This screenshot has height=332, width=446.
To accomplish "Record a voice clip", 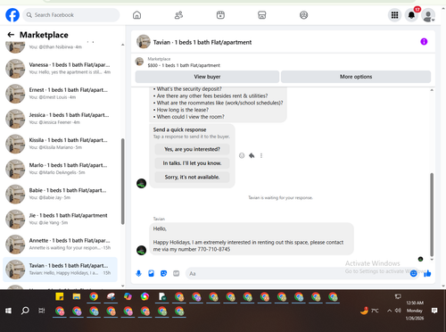I will coord(138,273).
